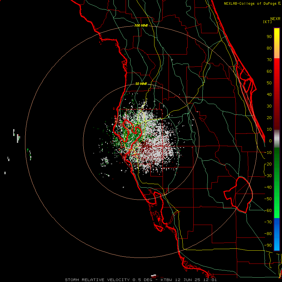Select the positive 80 scale value
The width and height of the screenshot is (282, 282).
269,48
